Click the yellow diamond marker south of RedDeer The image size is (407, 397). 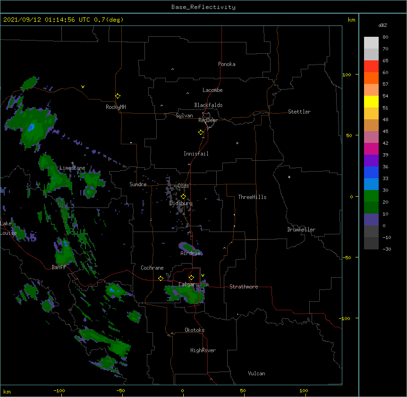point(201,132)
